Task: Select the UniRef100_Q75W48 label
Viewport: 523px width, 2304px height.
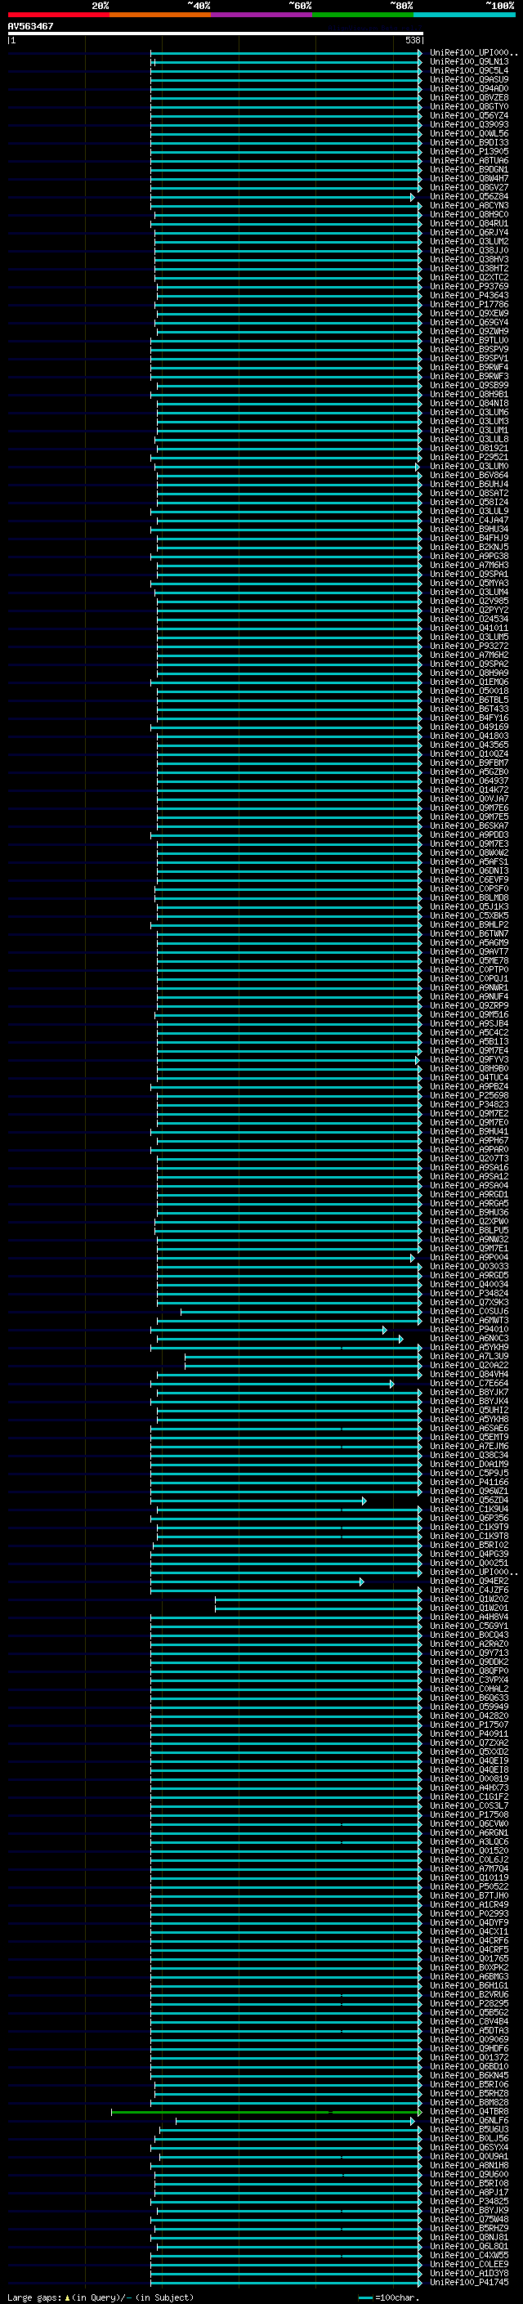Action: [469, 2219]
